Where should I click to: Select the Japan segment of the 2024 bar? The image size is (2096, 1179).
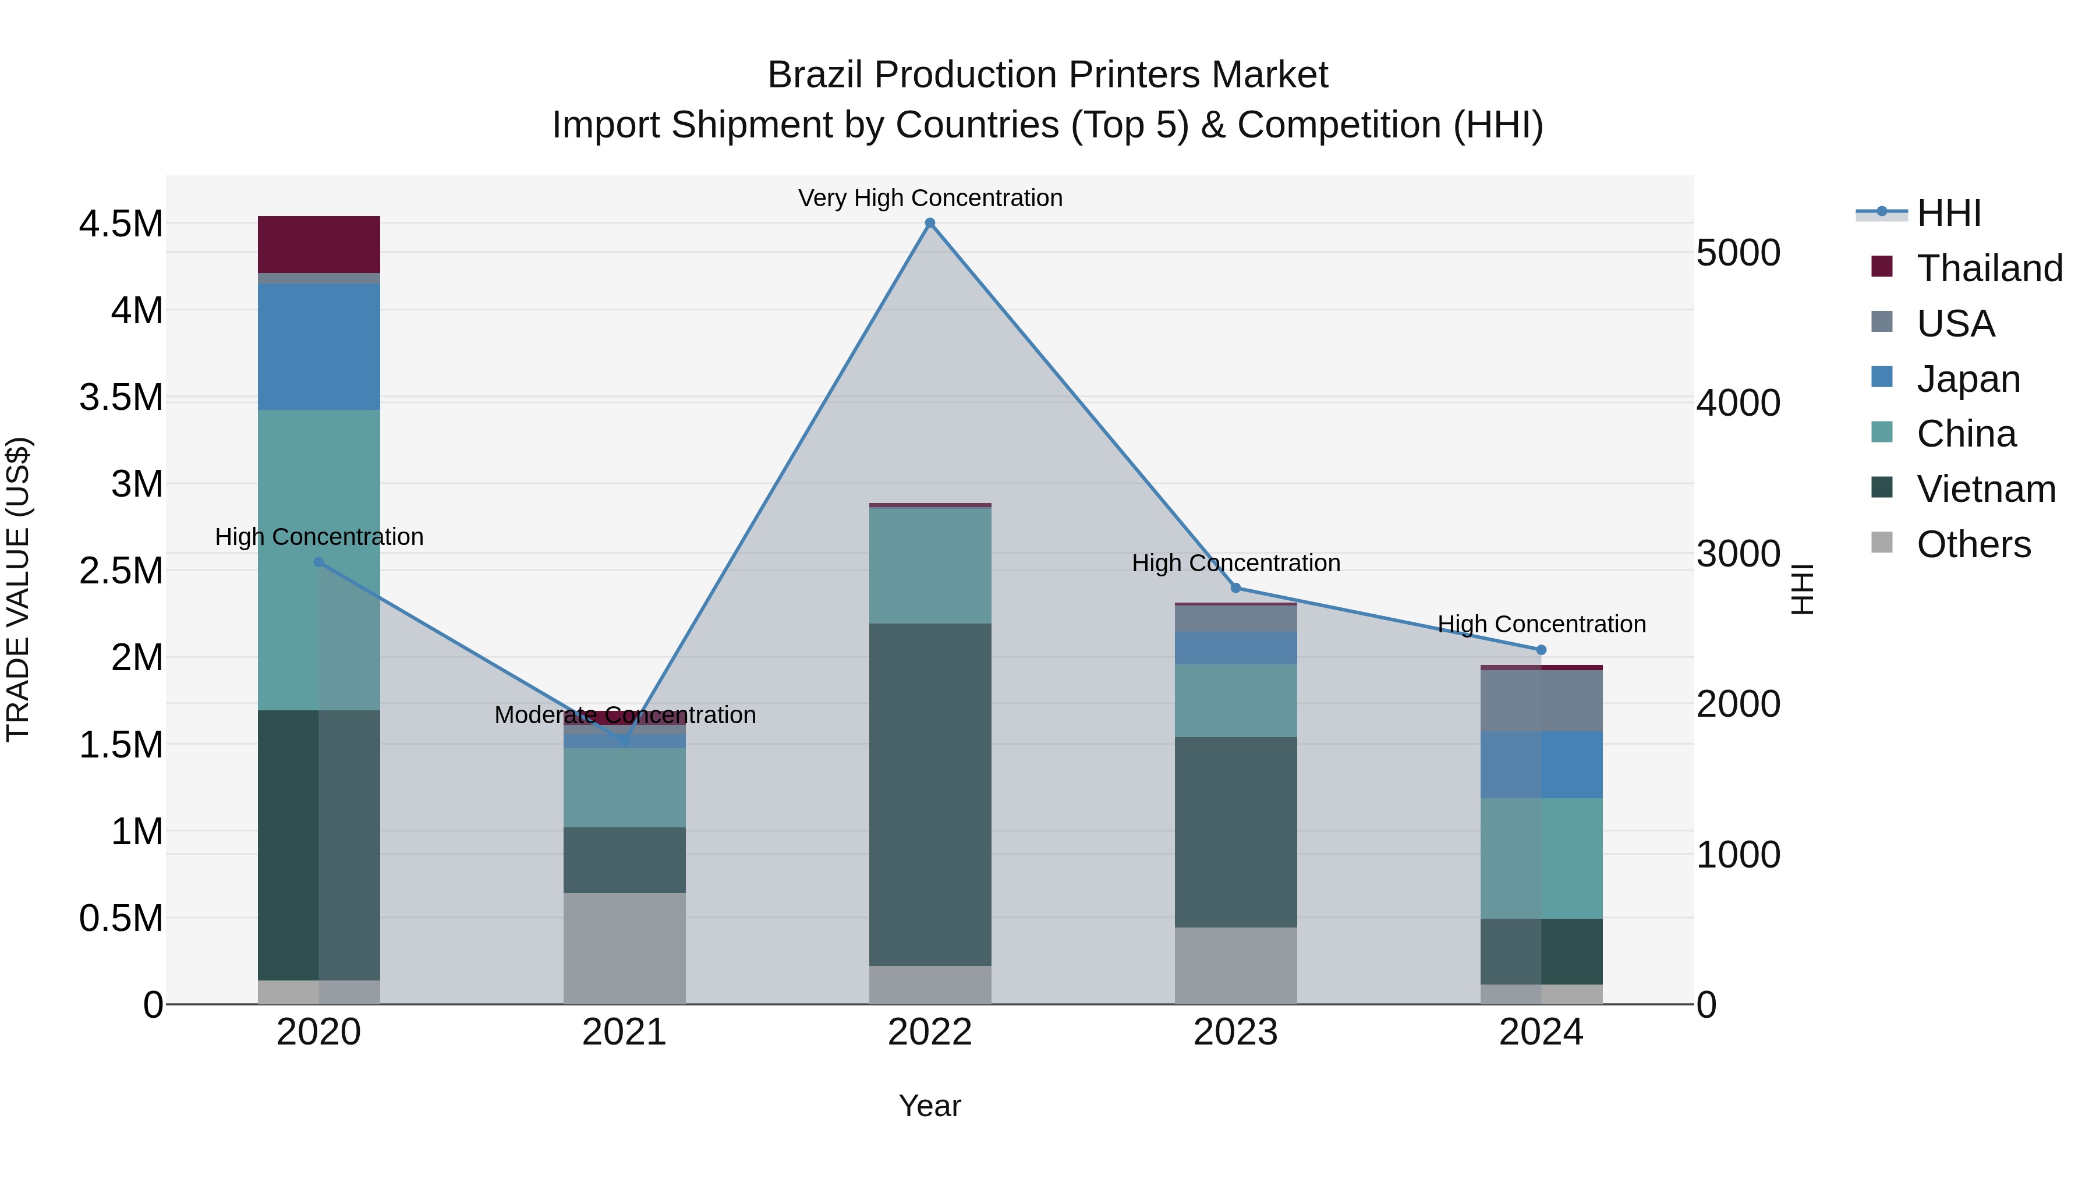[x=1541, y=765]
